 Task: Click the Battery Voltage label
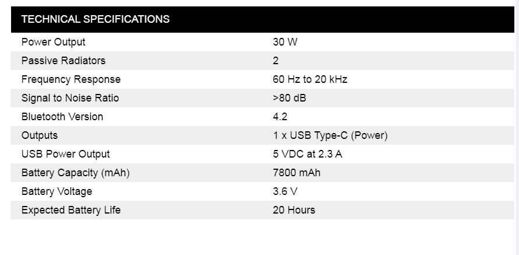click(57, 191)
